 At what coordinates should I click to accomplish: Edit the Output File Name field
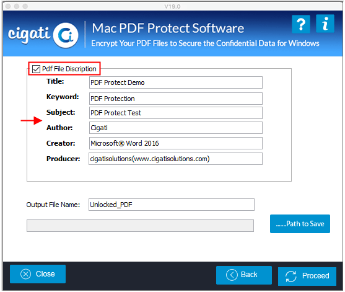click(x=172, y=205)
